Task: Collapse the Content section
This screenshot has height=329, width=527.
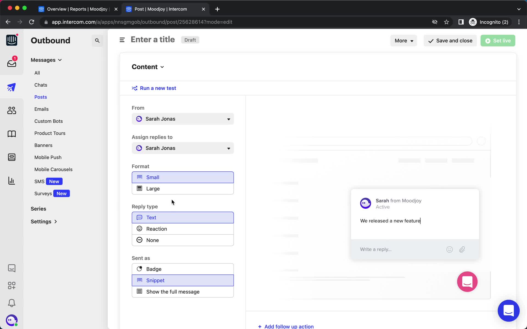Action: click(x=148, y=67)
